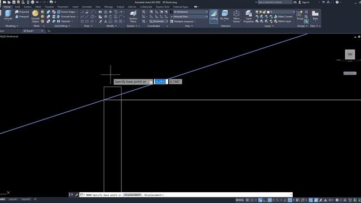This screenshot has width=361, height=203.
Task: Click the search keyword input field
Action: tap(275, 2)
